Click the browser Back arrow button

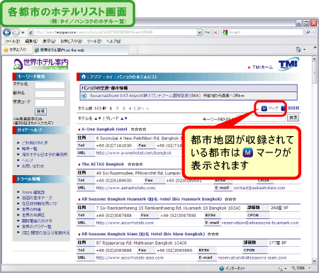point(7,33)
